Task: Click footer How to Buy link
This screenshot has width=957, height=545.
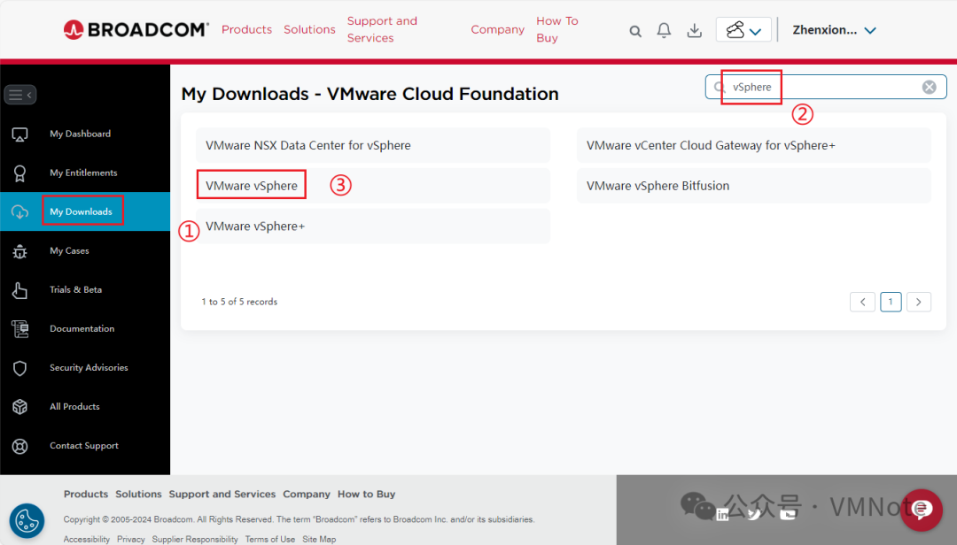Action: click(366, 494)
